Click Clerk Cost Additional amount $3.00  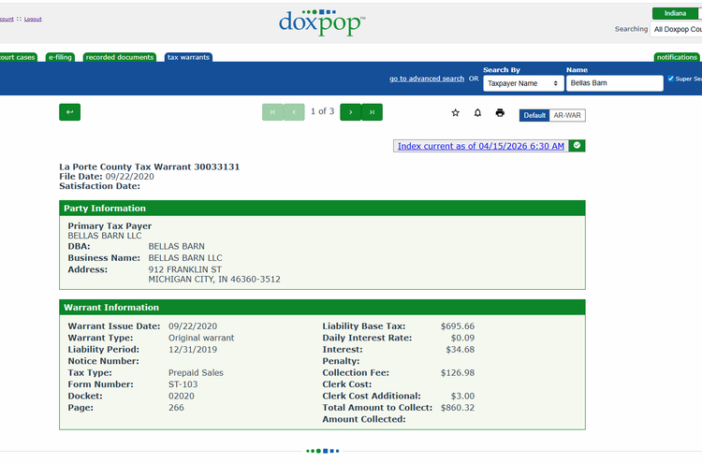(462, 397)
